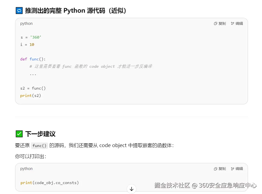262x194 pixels.
Task: Click the green checkmark emoji beside 下一步建议
Action: [19, 134]
